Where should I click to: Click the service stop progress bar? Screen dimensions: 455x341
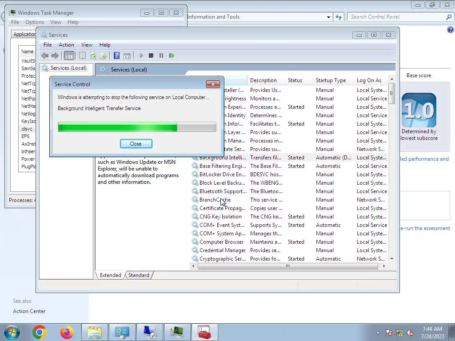click(x=137, y=127)
